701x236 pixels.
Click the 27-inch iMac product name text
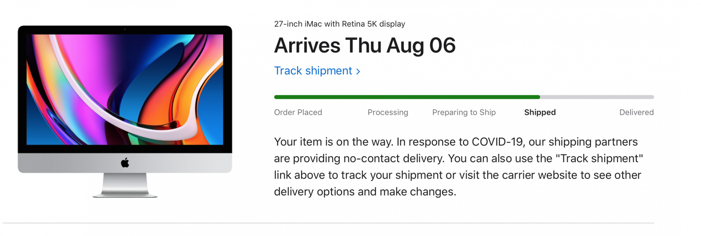pos(339,24)
